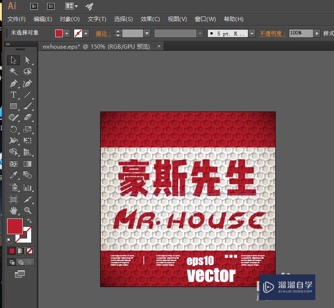Pick the Scale tool
This screenshot has height=308, width=334.
point(28,129)
